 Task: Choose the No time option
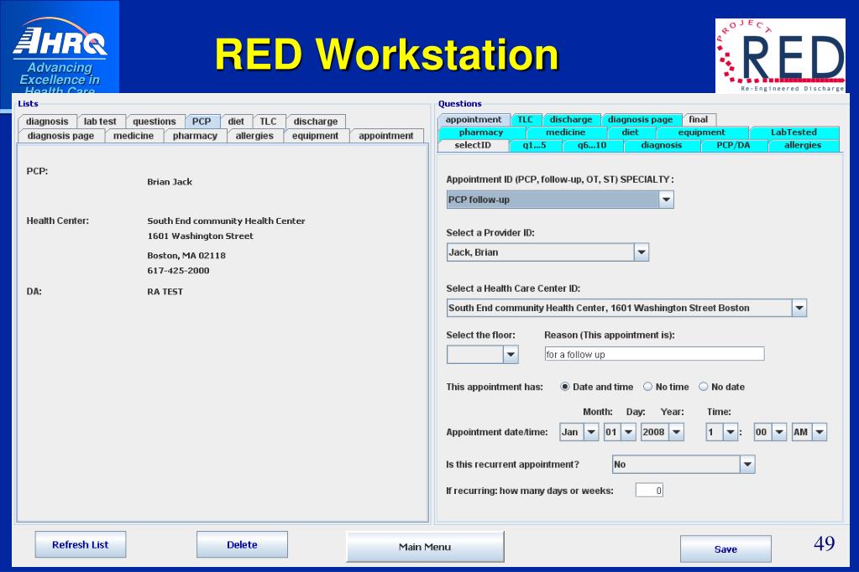coord(647,387)
